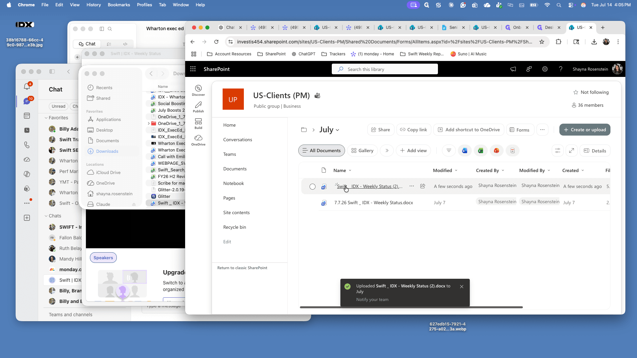
Task: Open SharePoint settings gear icon
Action: tap(545, 69)
